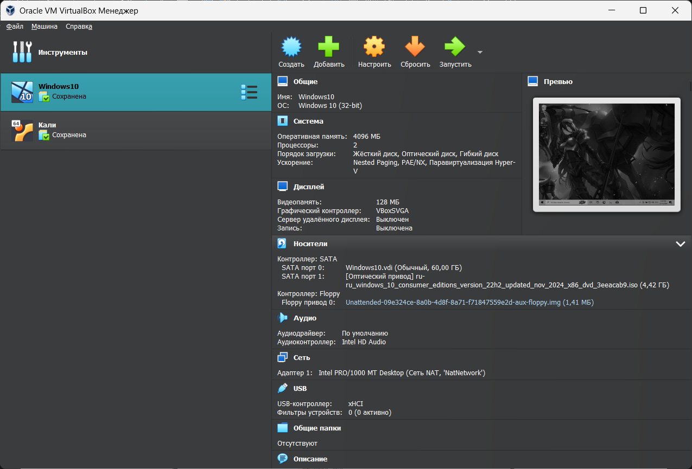
Task: Select the Инструменты tools icon
Action: 22,52
